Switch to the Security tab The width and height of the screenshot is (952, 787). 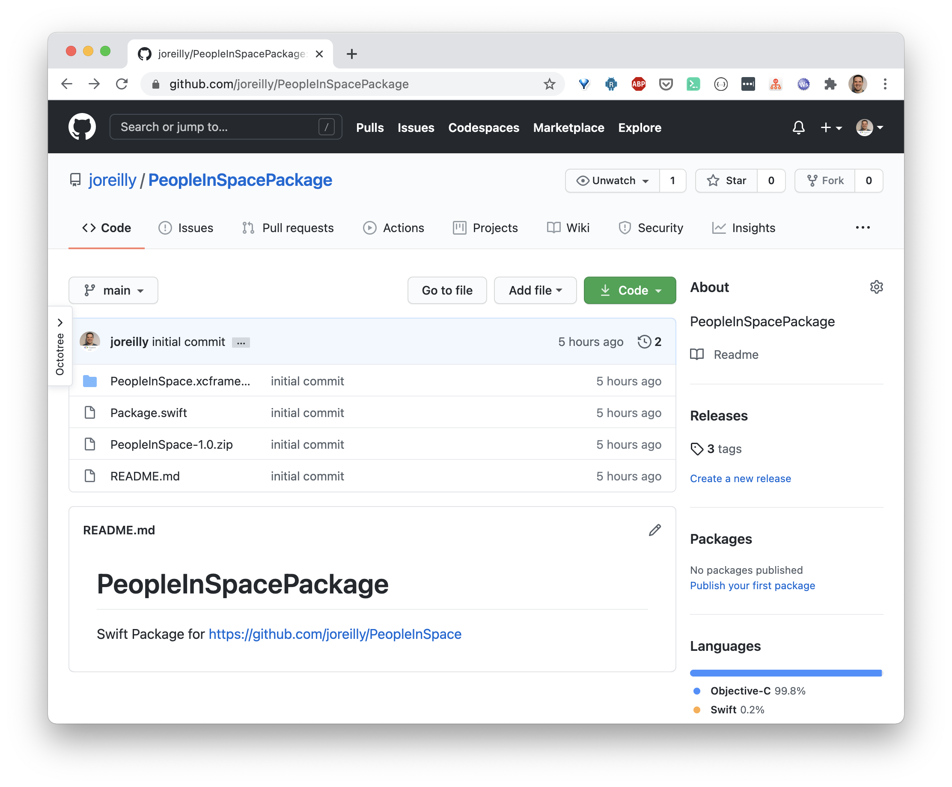tap(651, 227)
